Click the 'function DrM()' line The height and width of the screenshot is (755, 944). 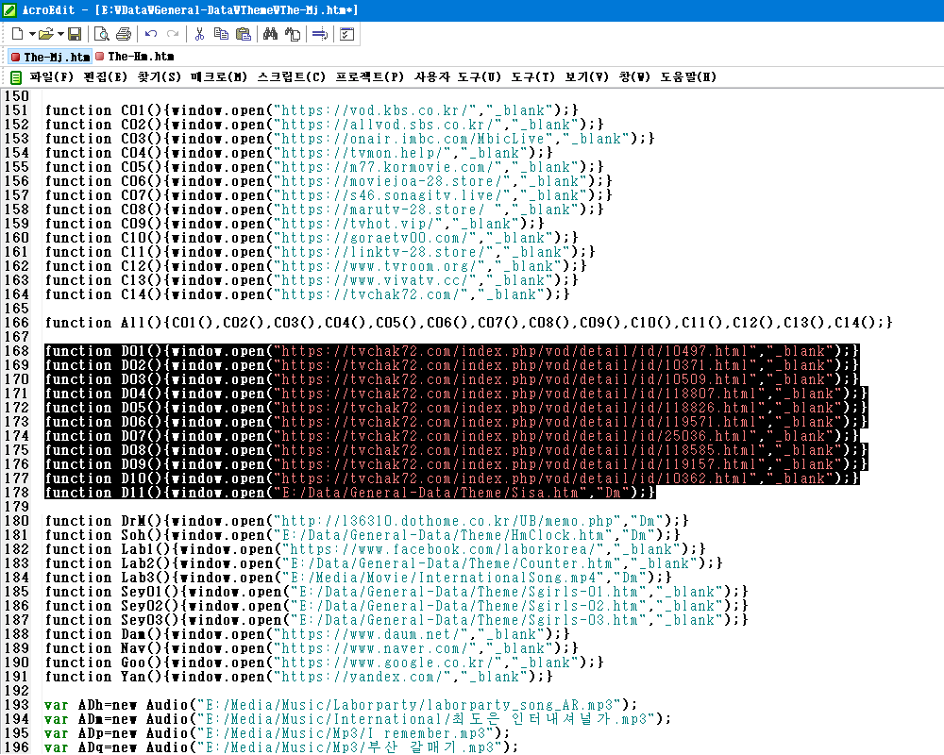tap(366, 521)
